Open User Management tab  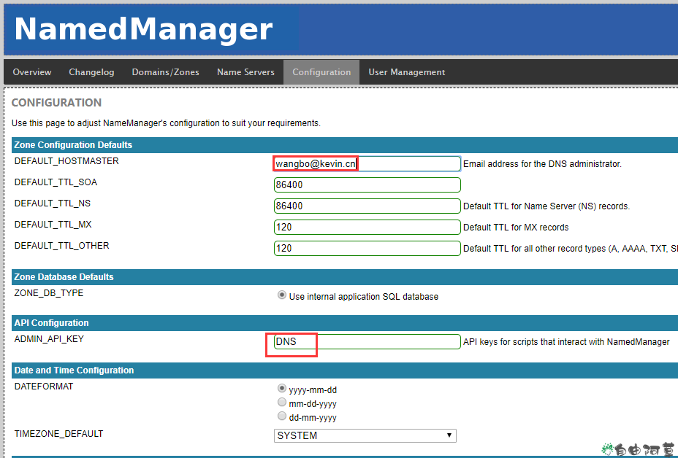pyautogui.click(x=406, y=72)
